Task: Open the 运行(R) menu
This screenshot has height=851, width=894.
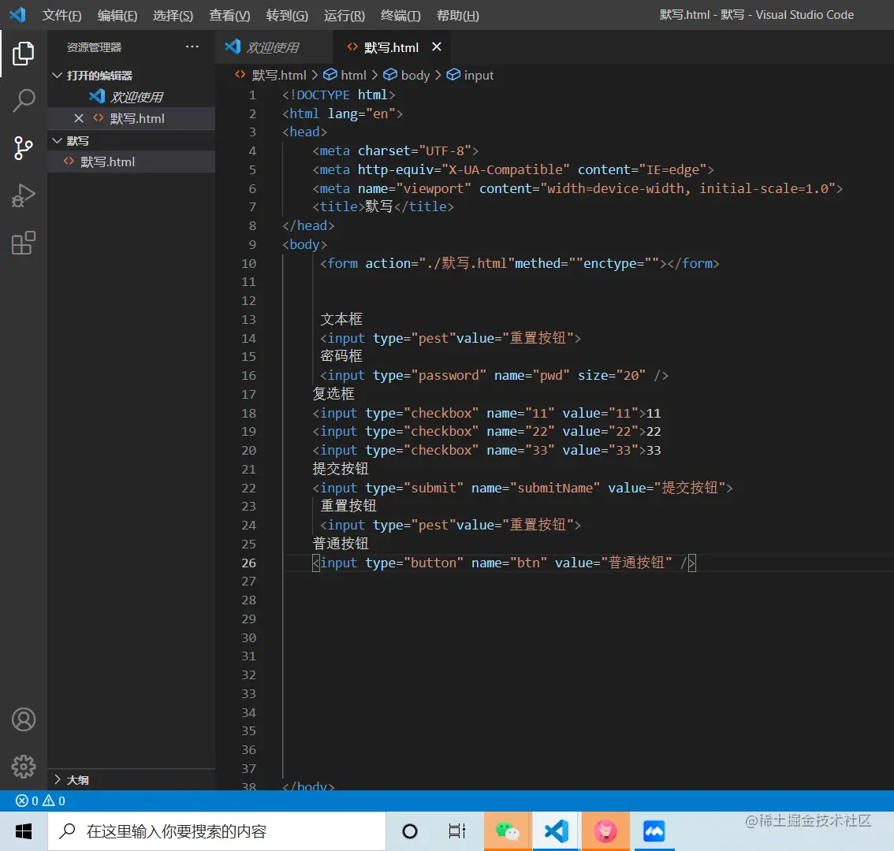Action: coord(345,16)
